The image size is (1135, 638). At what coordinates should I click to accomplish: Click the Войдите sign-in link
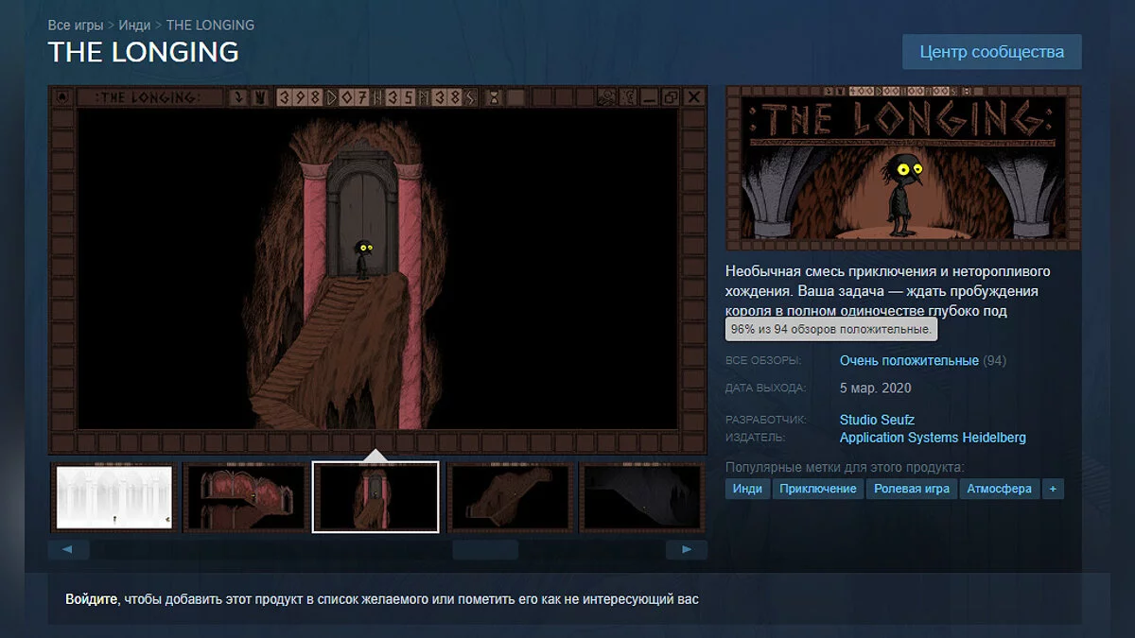click(91, 599)
